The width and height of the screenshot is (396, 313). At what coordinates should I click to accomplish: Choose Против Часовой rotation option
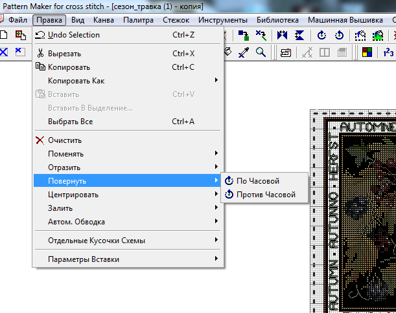[265, 194]
